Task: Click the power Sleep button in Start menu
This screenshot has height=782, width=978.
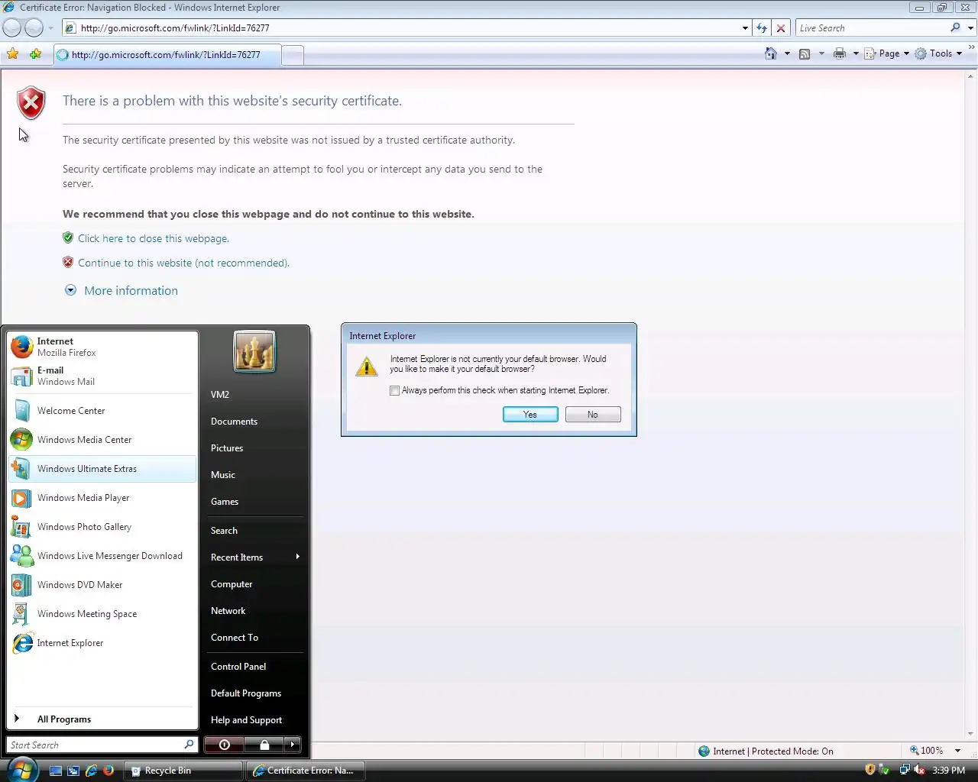Action: pos(224,745)
